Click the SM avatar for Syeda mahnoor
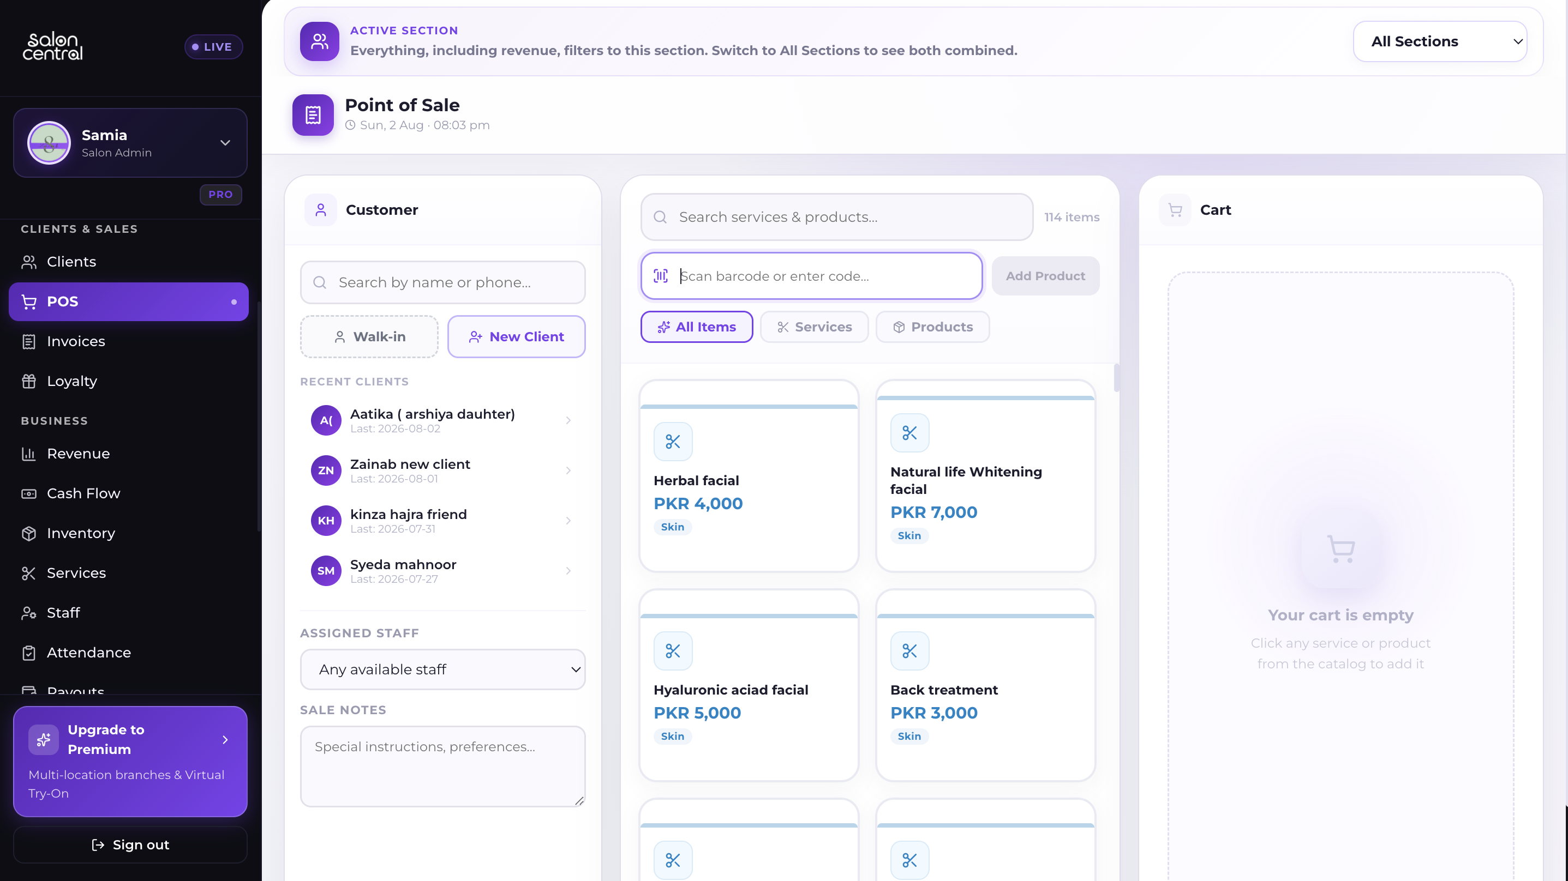 pos(326,571)
